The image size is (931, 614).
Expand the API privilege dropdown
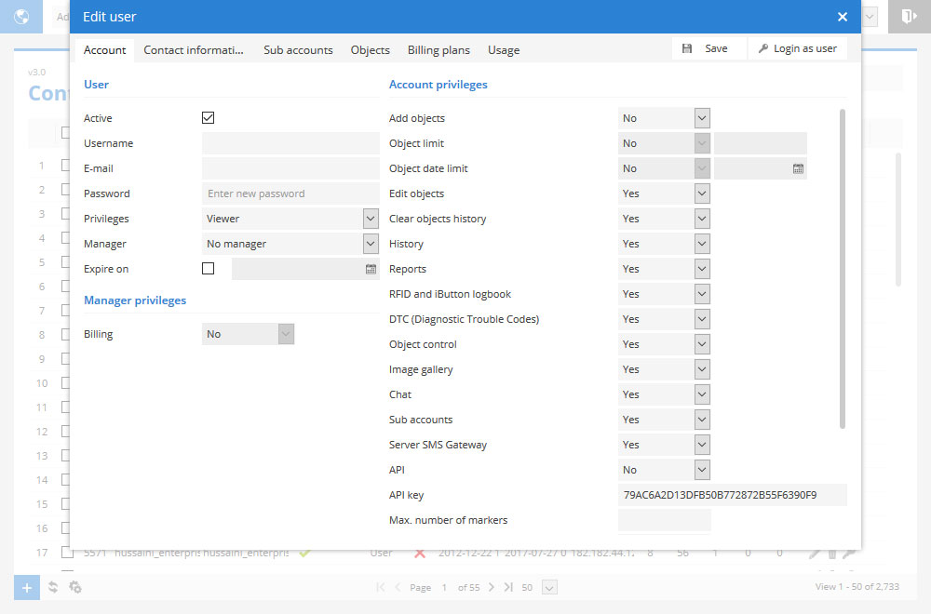664,470
